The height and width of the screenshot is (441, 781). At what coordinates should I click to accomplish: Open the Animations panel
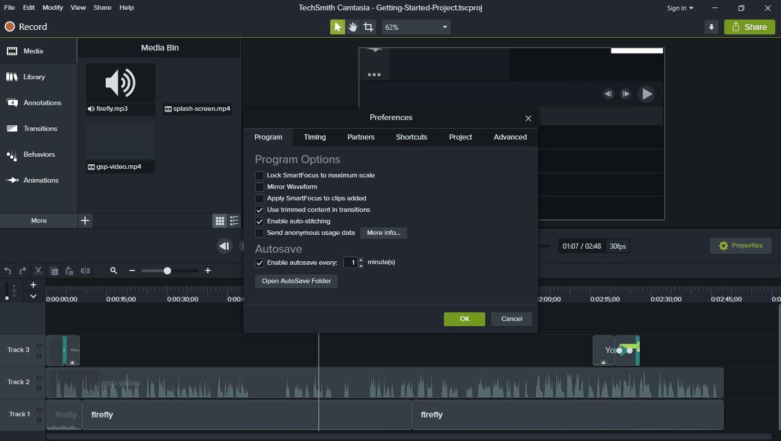pyautogui.click(x=38, y=180)
